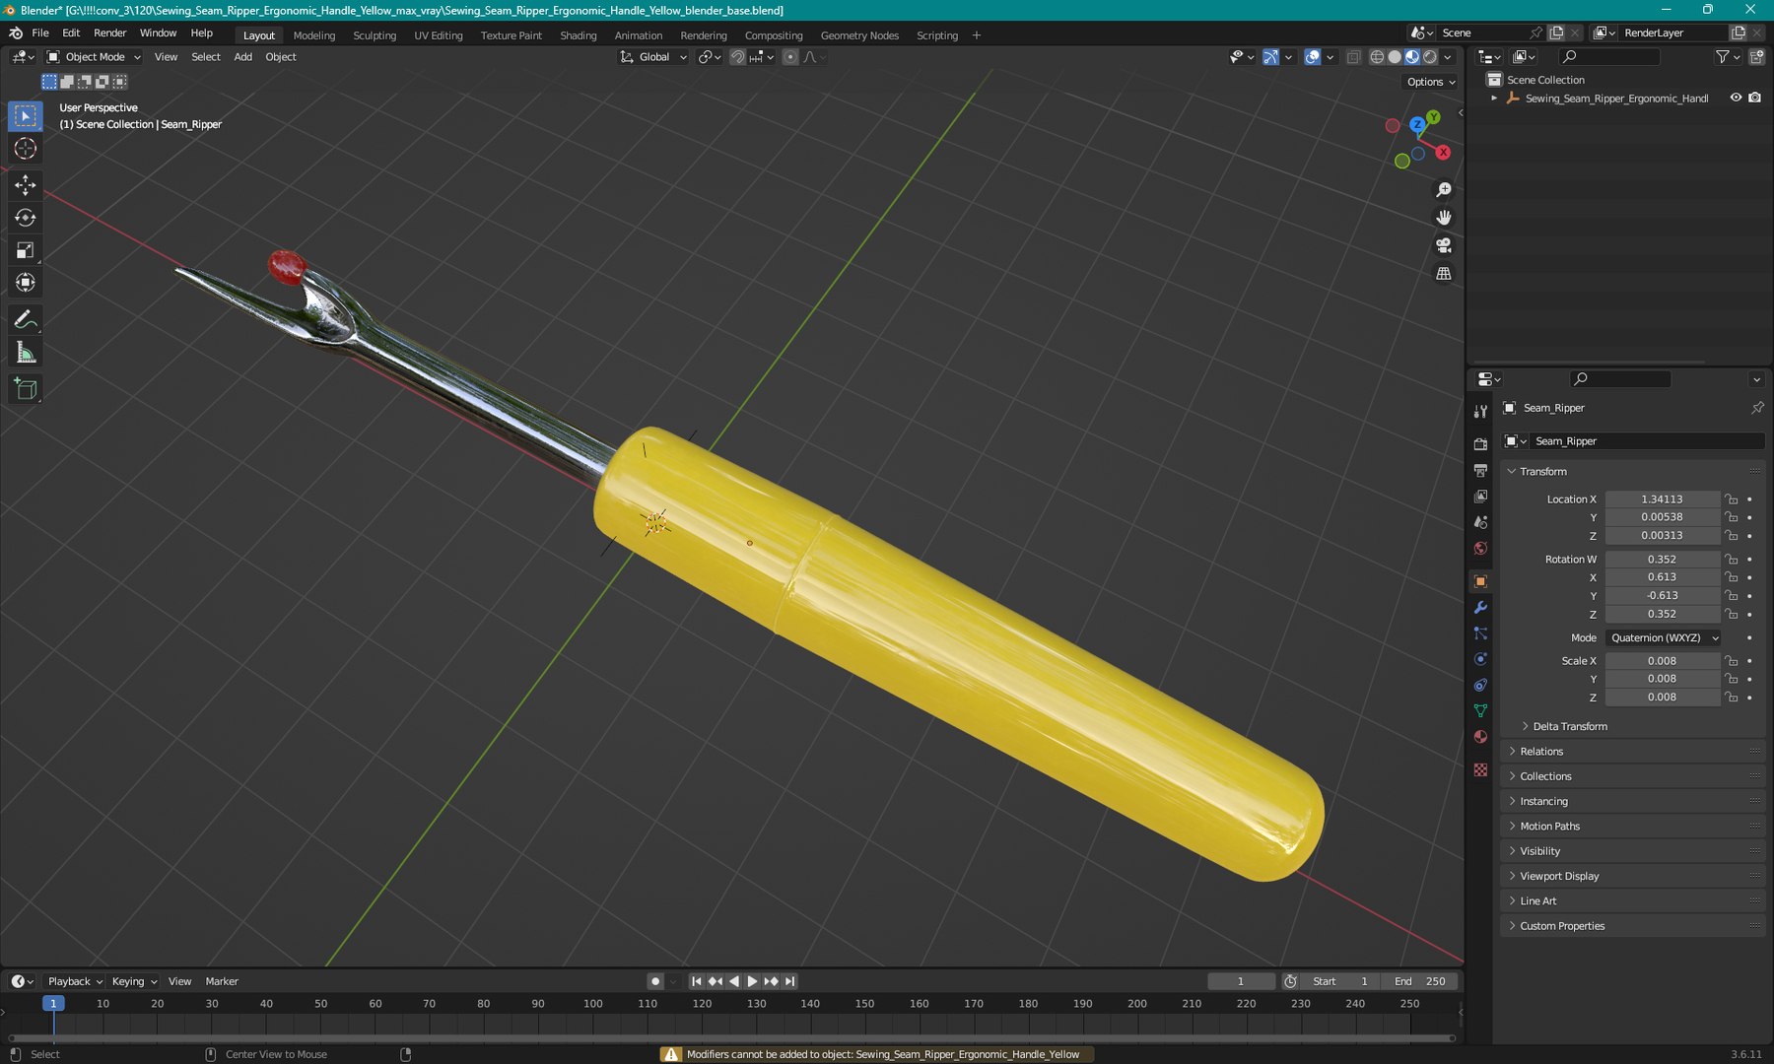Choose the Measure tool

coord(26,353)
